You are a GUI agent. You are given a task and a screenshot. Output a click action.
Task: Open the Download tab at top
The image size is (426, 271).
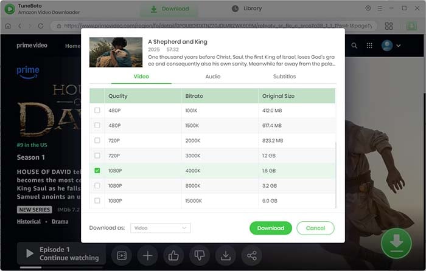pyautogui.click(x=170, y=9)
